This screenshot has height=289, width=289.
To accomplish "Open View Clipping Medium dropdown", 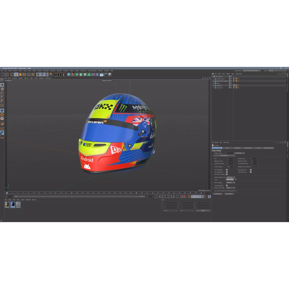I will [231, 183].
